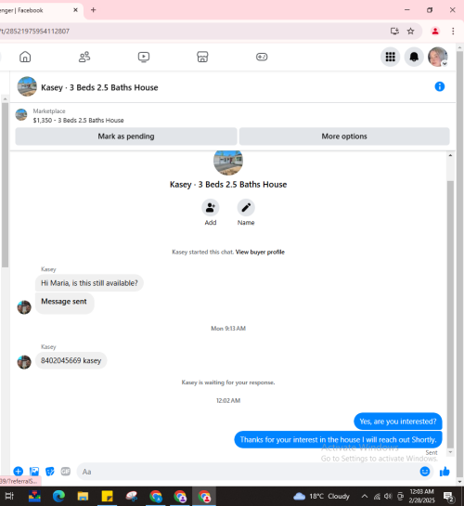Open conversation information via the blue info icon
464x506 pixels.
coord(440,86)
